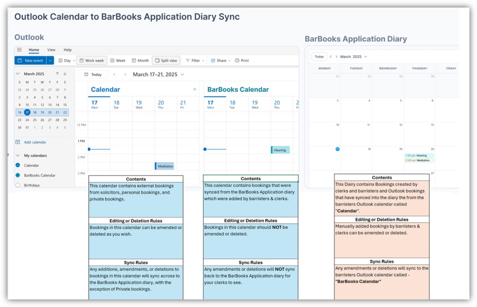Go to next month in mini calendar

point(65,74)
